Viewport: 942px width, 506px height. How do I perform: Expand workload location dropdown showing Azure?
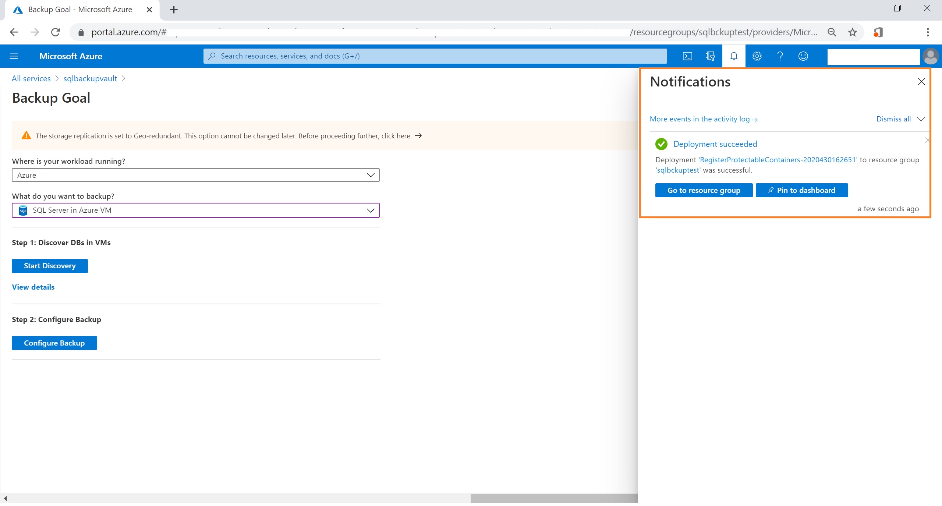coord(195,175)
